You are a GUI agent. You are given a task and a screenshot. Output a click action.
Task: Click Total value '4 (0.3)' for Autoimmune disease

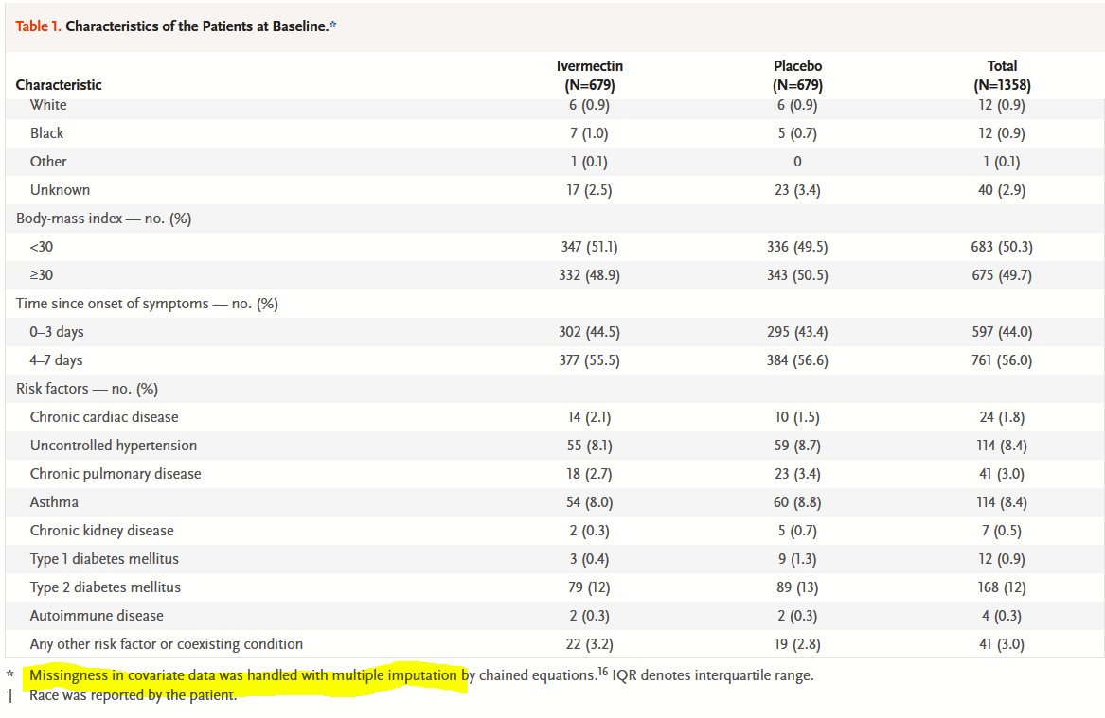tap(1002, 615)
